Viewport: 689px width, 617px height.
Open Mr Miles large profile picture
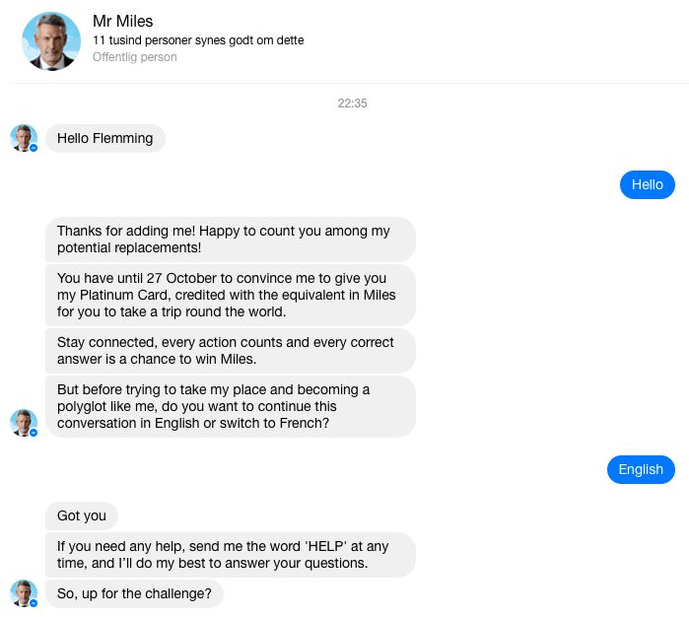point(51,40)
